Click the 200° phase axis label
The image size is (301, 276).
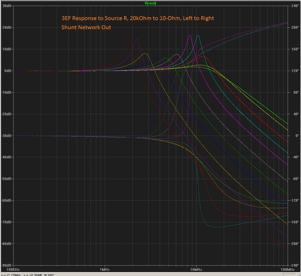click(295, 27)
